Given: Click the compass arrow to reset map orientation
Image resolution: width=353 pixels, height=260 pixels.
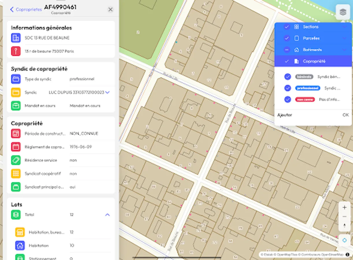Looking at the screenshot, I should (344, 226).
